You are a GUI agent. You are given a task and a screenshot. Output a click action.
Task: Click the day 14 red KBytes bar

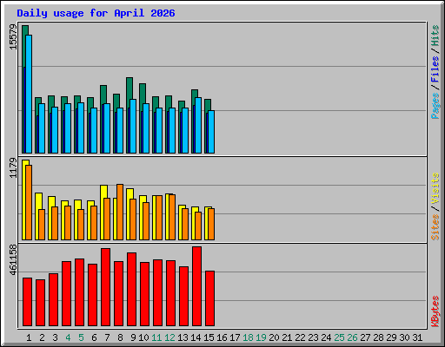[196, 286]
